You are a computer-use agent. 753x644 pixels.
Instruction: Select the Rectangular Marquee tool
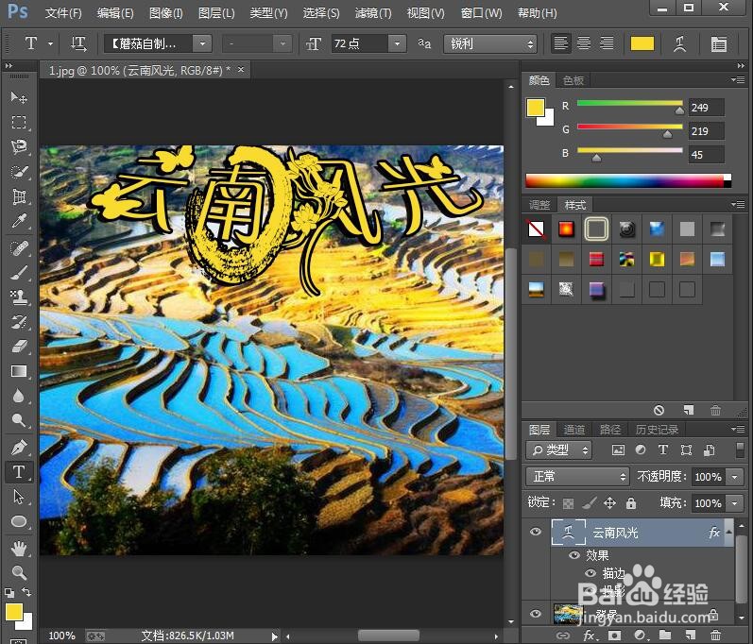click(19, 122)
